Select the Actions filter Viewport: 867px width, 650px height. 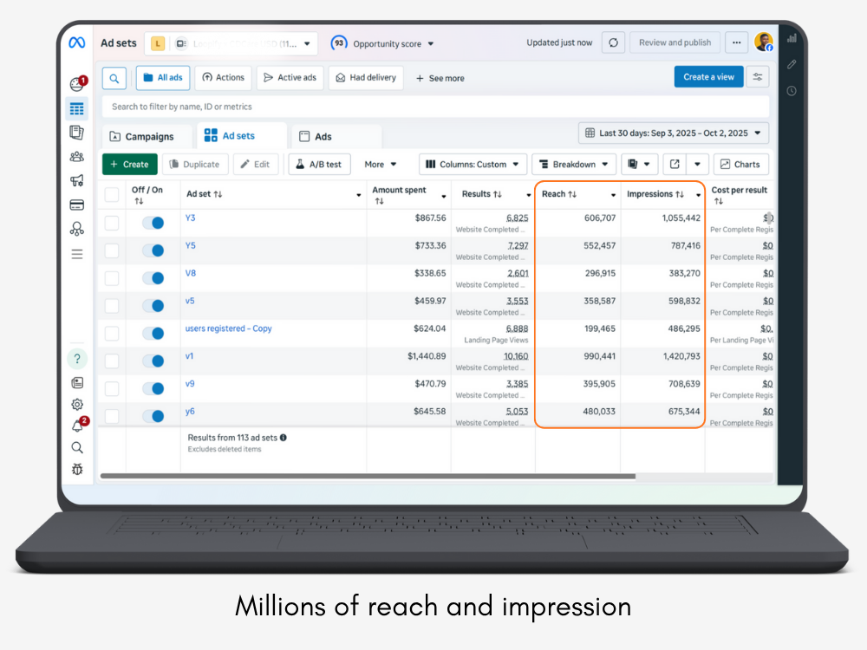point(224,78)
